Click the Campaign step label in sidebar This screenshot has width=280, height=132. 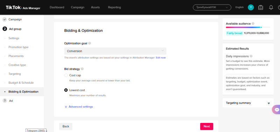15,19
